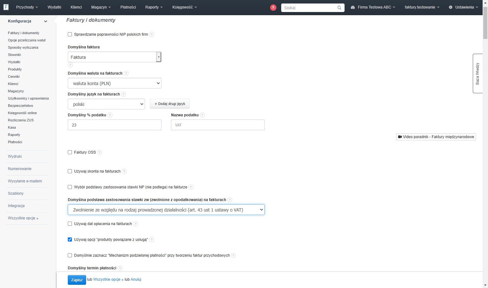This screenshot has width=488, height=288.
Task: Open the Raporty menu in navbar
Action: pyautogui.click(x=154, y=7)
